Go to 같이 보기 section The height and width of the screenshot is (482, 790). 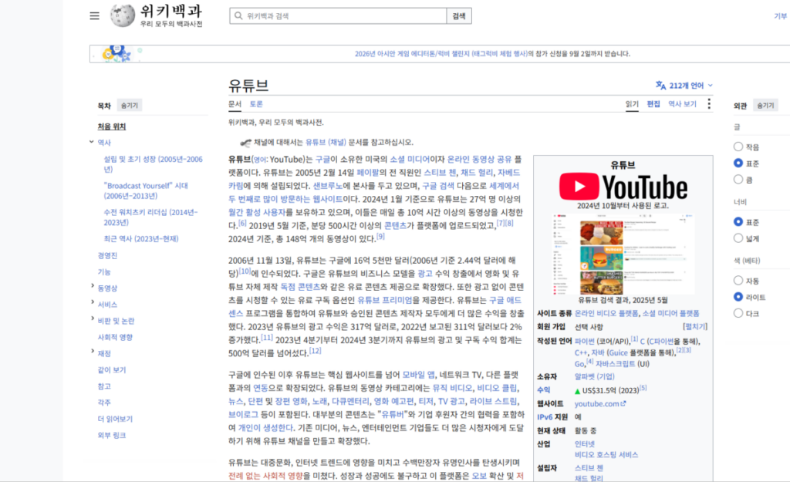click(112, 369)
